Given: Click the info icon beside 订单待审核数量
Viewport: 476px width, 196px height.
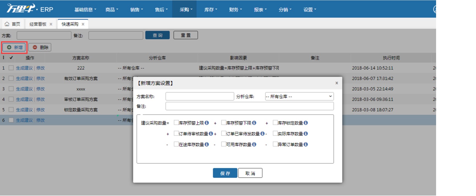Looking at the screenshot, I should coord(211,134).
